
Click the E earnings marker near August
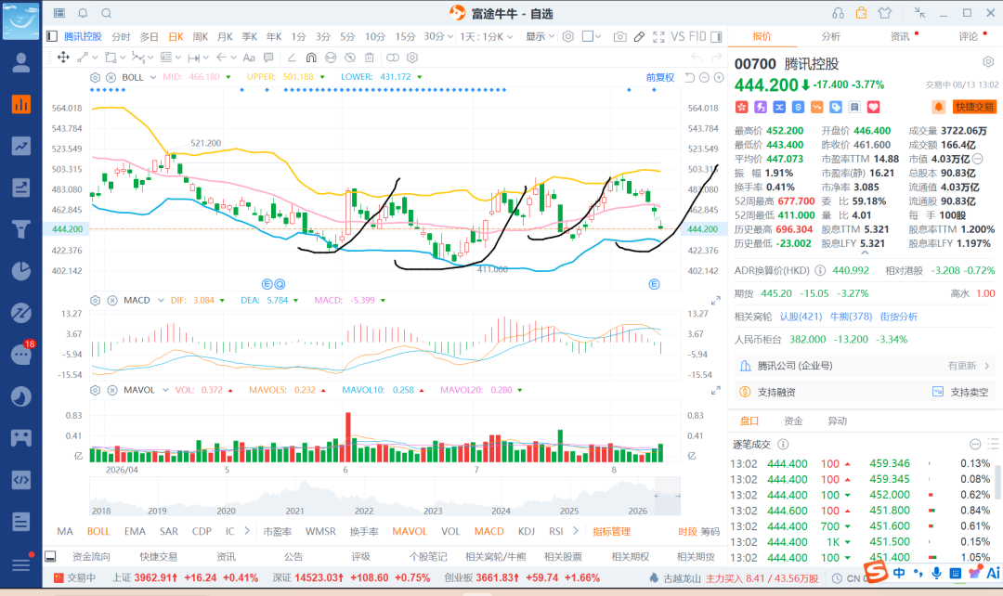(x=654, y=284)
